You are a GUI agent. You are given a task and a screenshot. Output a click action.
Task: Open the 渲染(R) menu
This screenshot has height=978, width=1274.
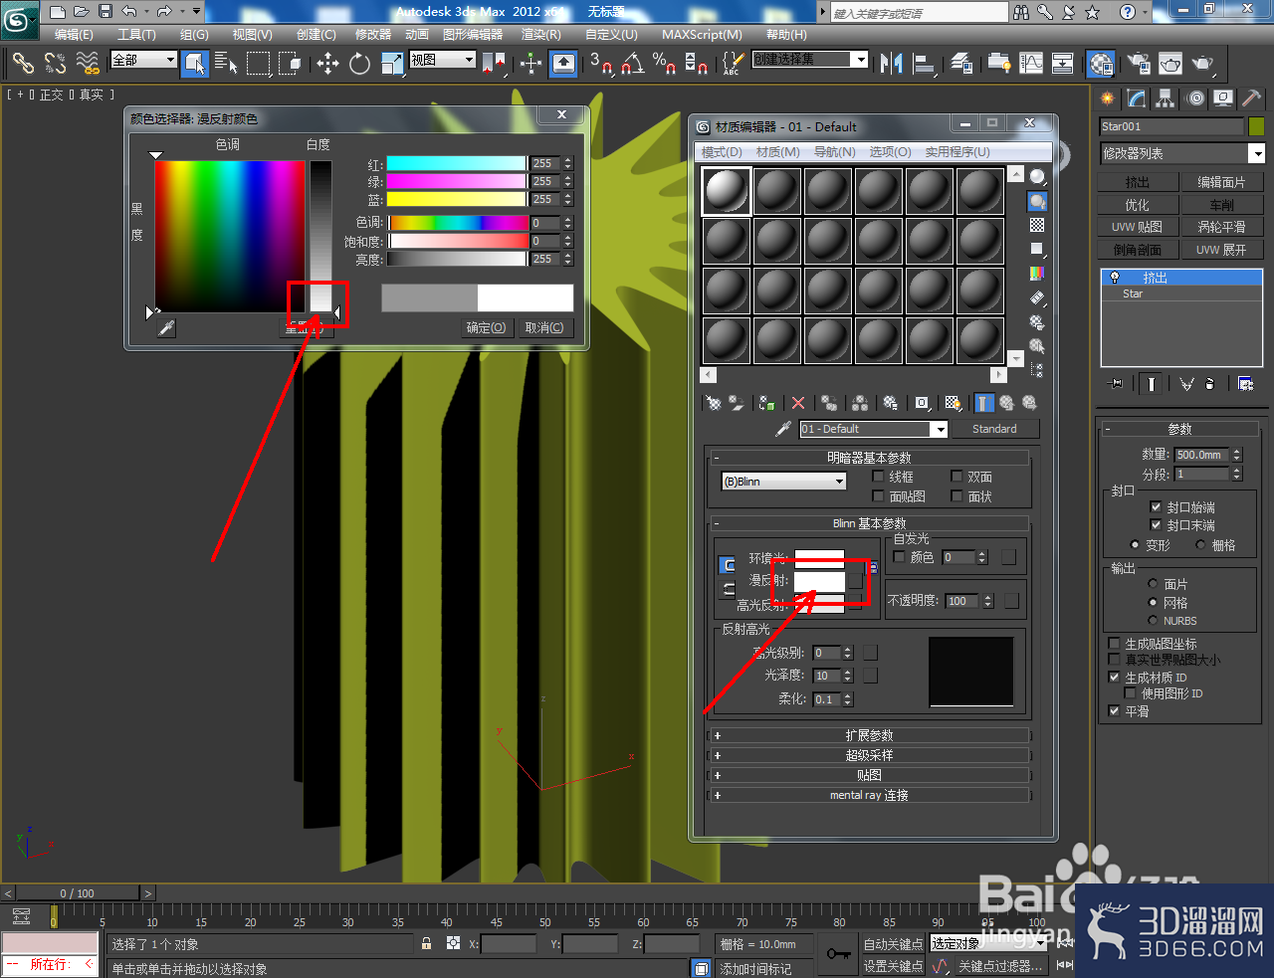pyautogui.click(x=540, y=34)
